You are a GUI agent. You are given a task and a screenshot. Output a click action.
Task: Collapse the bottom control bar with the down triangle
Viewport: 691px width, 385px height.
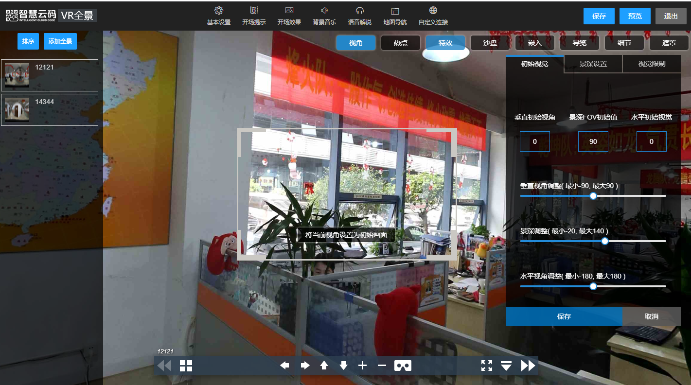[506, 366]
